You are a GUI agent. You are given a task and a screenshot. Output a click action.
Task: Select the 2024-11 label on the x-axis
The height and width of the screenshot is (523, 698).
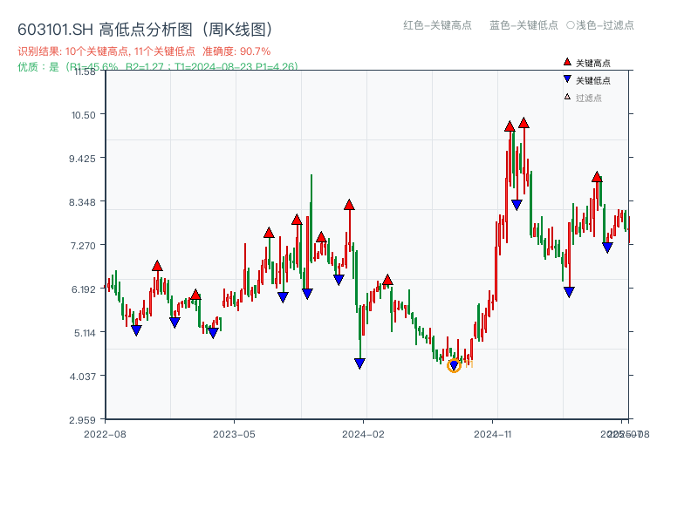click(494, 433)
